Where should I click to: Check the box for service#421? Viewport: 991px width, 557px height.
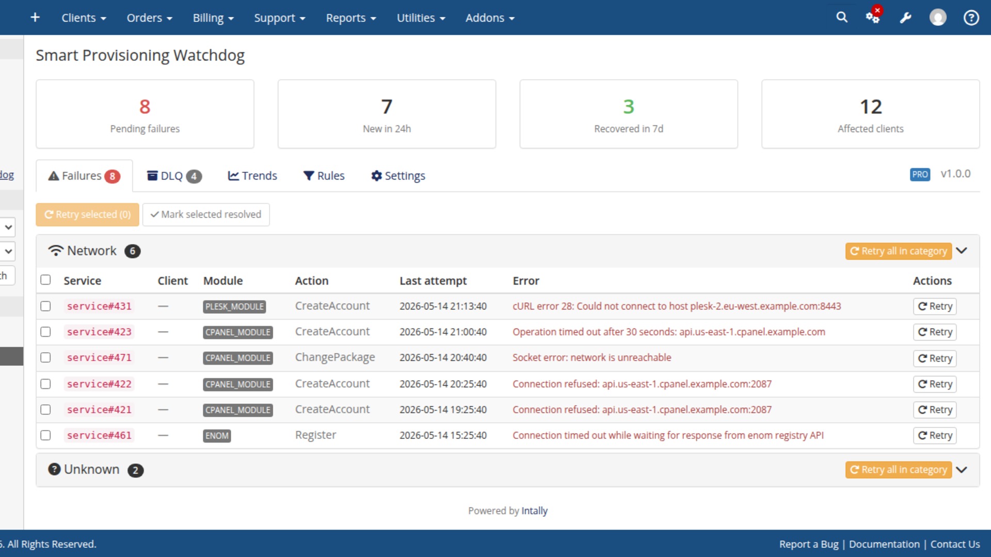coord(45,409)
